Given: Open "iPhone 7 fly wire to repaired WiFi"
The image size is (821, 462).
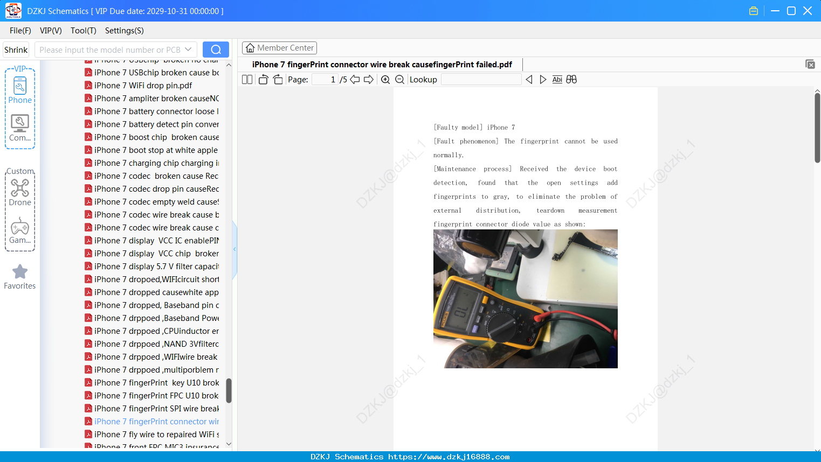Looking at the screenshot, I should pos(152,435).
